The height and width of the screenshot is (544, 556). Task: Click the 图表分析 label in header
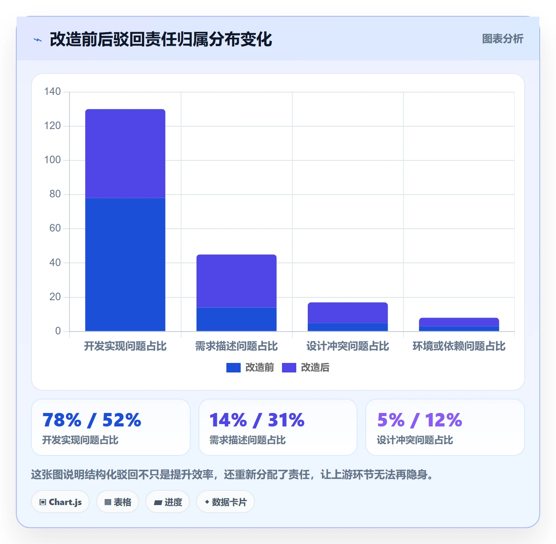pyautogui.click(x=502, y=39)
